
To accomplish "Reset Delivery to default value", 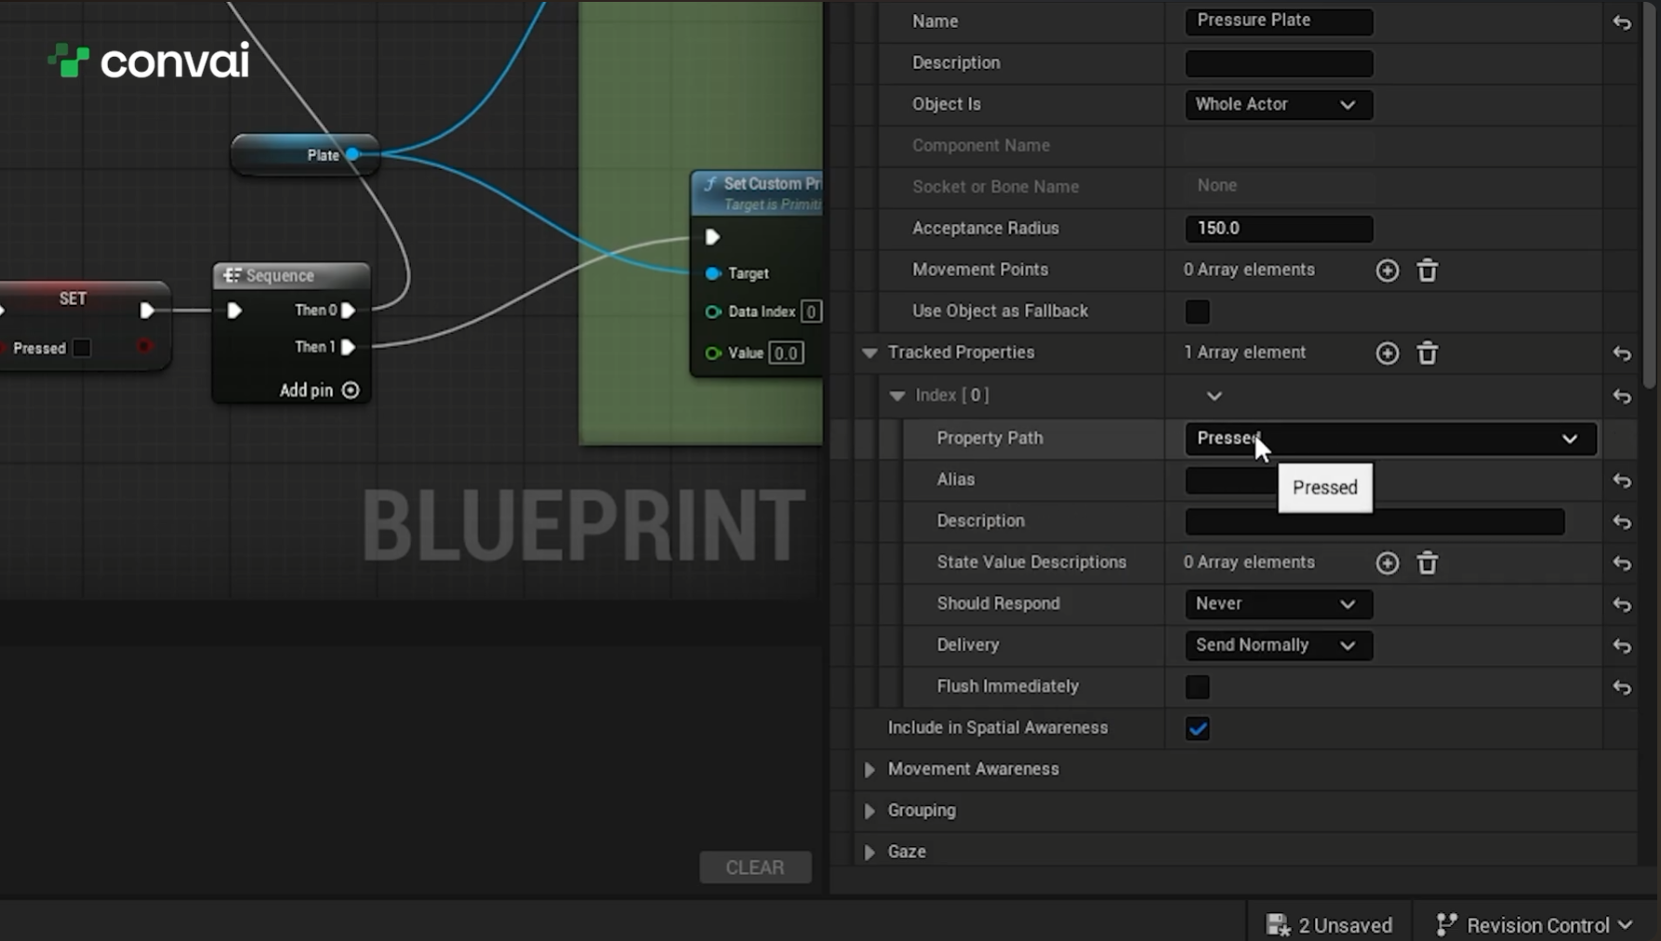I will [x=1622, y=646].
